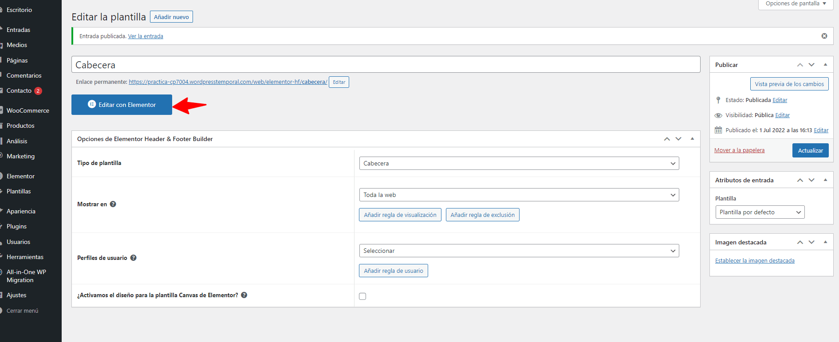Open All-in-One WP Migration menu

pos(26,276)
